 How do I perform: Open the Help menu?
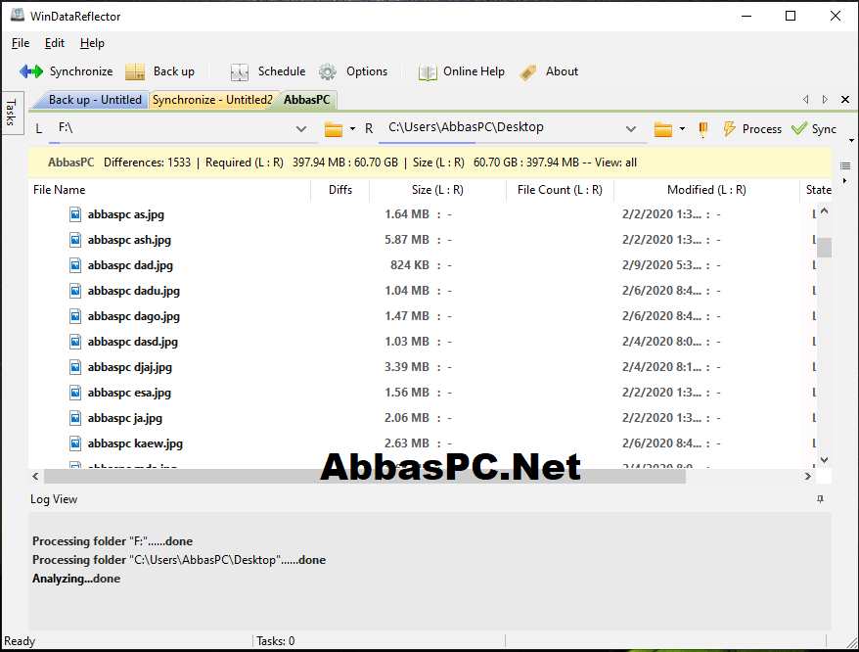point(92,43)
